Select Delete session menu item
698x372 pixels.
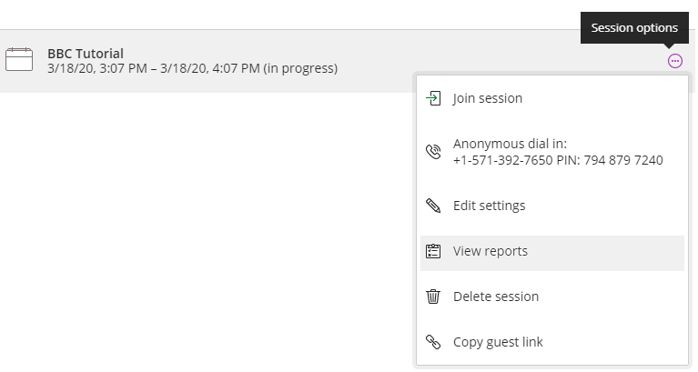[x=552, y=297]
